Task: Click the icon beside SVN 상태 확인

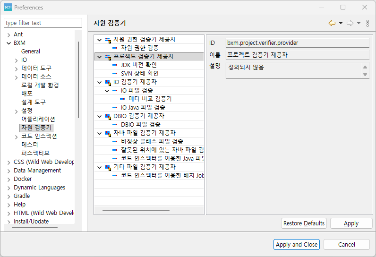Action: 115,74
